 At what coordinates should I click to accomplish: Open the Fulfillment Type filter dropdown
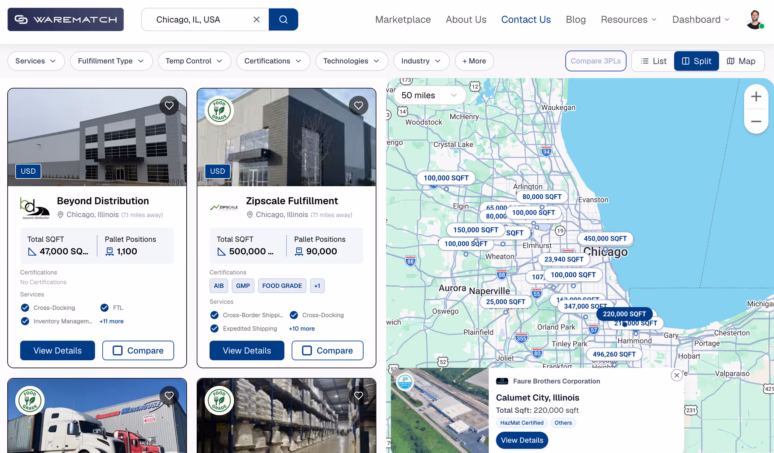(111, 61)
